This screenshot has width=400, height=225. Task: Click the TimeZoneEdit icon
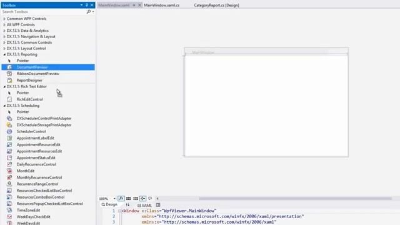tap(9, 210)
